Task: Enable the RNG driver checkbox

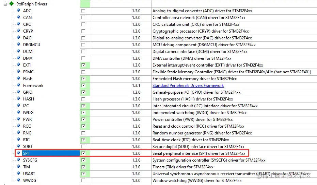Action: 83,133
